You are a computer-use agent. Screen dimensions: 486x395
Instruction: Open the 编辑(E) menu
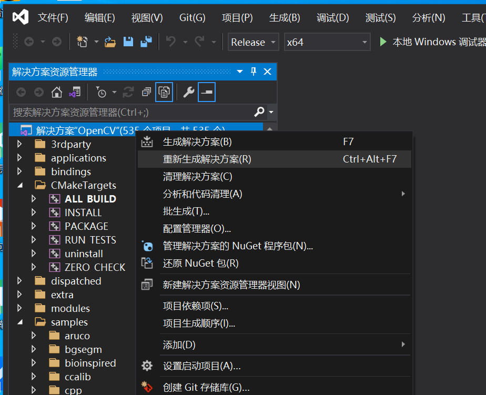pos(100,18)
